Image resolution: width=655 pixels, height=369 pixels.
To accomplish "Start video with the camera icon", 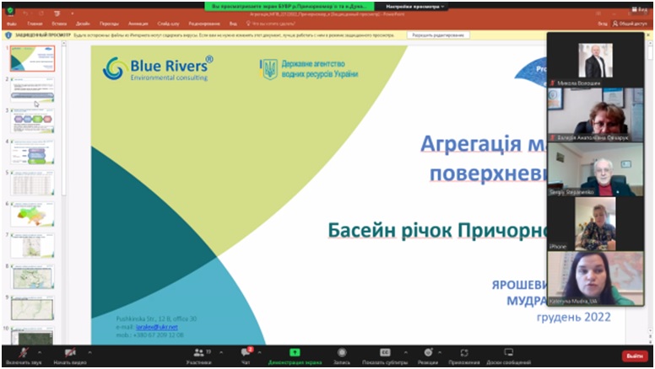I will [69, 353].
